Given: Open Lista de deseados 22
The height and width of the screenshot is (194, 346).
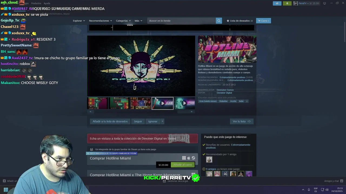Looking at the screenshot, I should pos(240,21).
